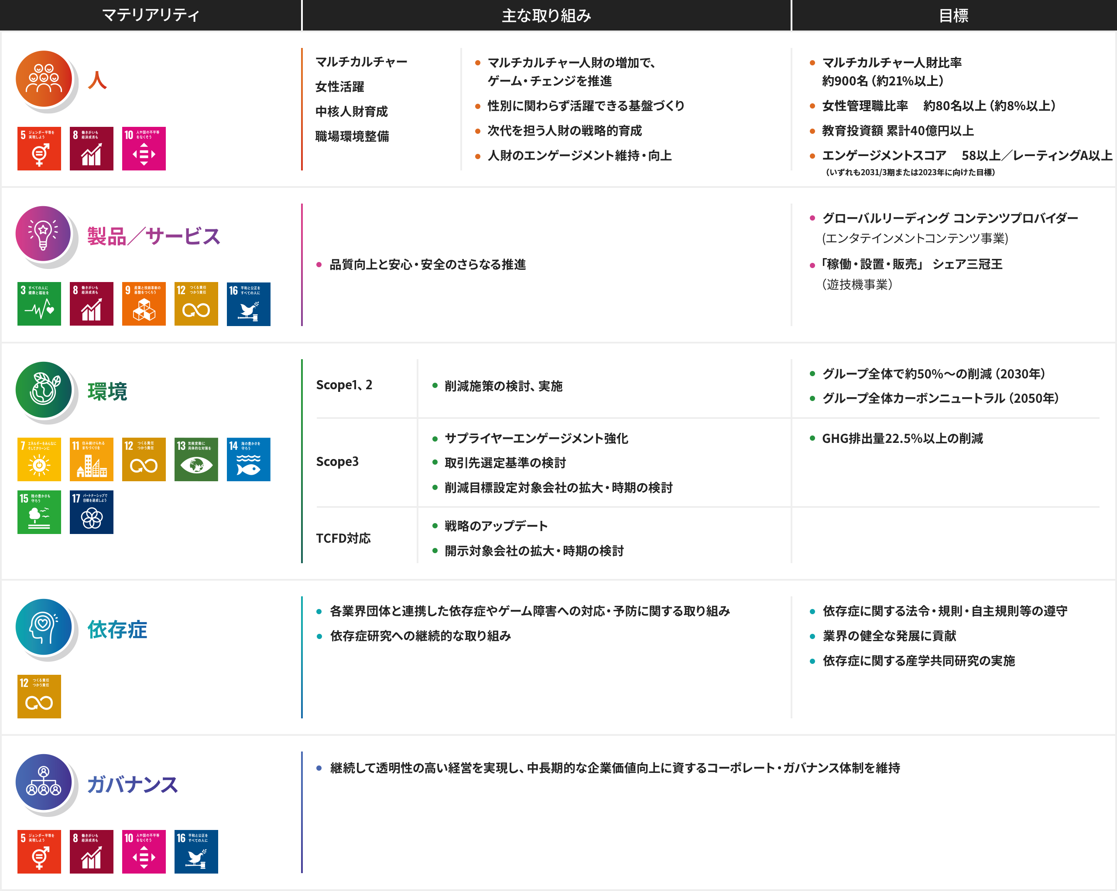Select SDG 14 fish icon
This screenshot has height=891, width=1117.
pos(249,459)
